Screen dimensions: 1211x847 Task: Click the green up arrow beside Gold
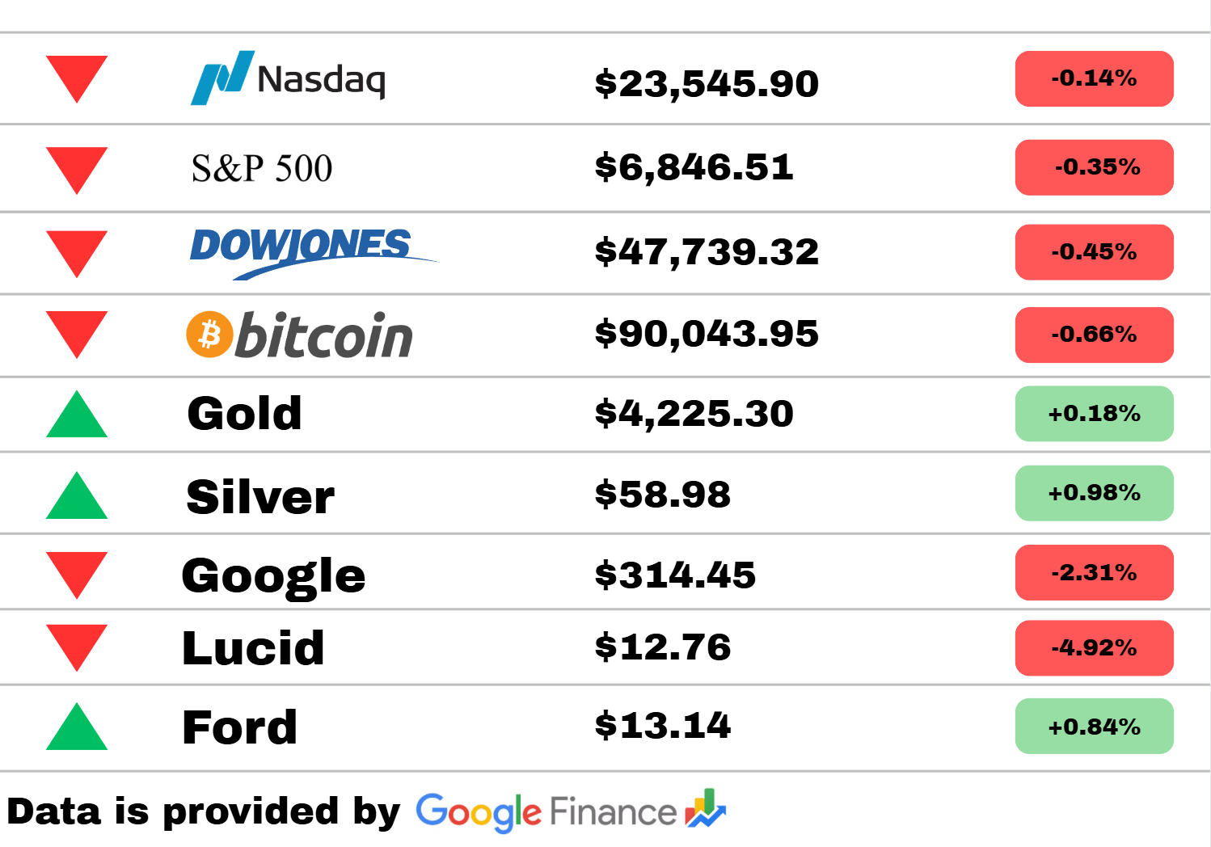tap(77, 414)
